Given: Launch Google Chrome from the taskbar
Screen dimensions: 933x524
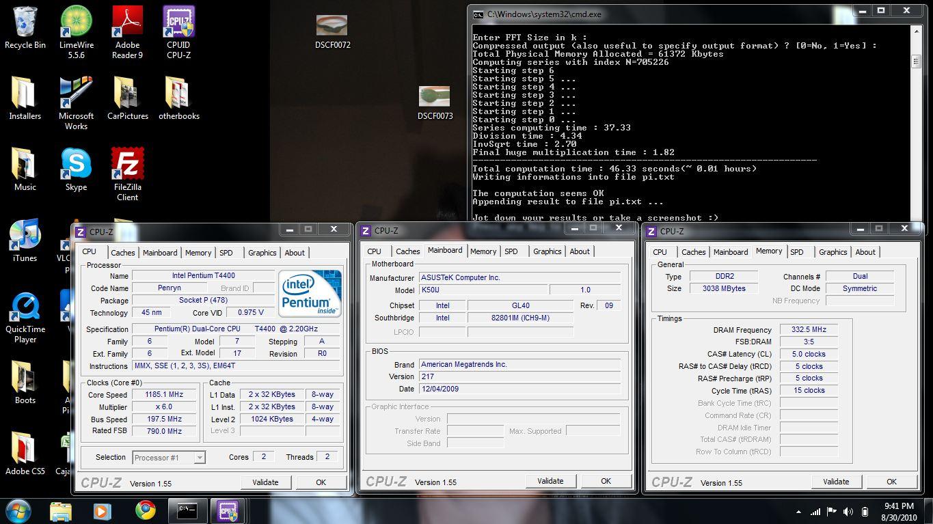Looking at the screenshot, I should click(145, 511).
